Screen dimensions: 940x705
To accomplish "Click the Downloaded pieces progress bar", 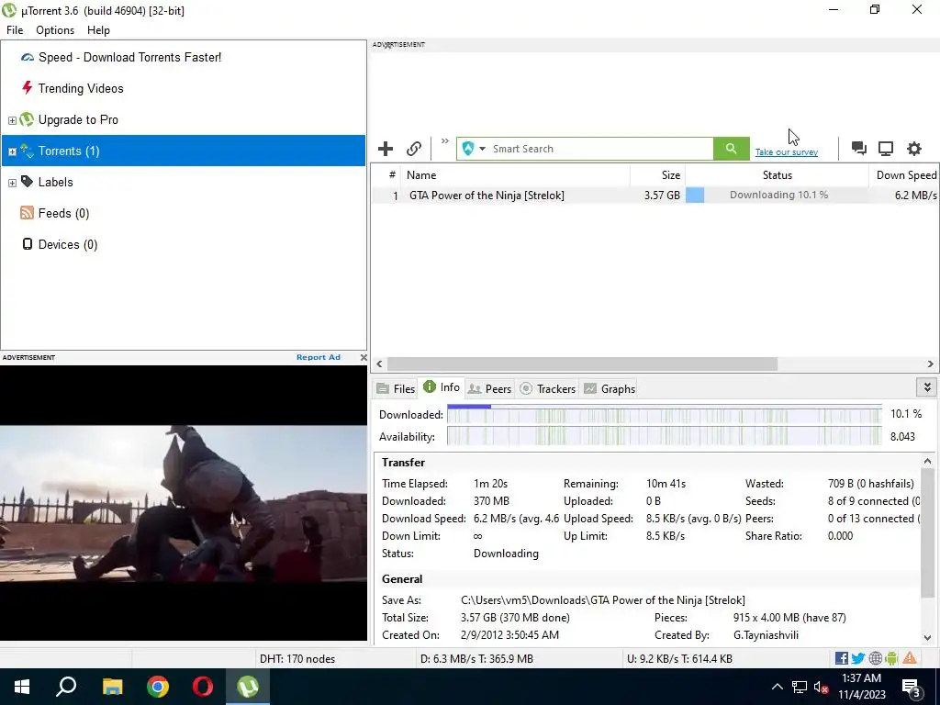I will [665, 414].
